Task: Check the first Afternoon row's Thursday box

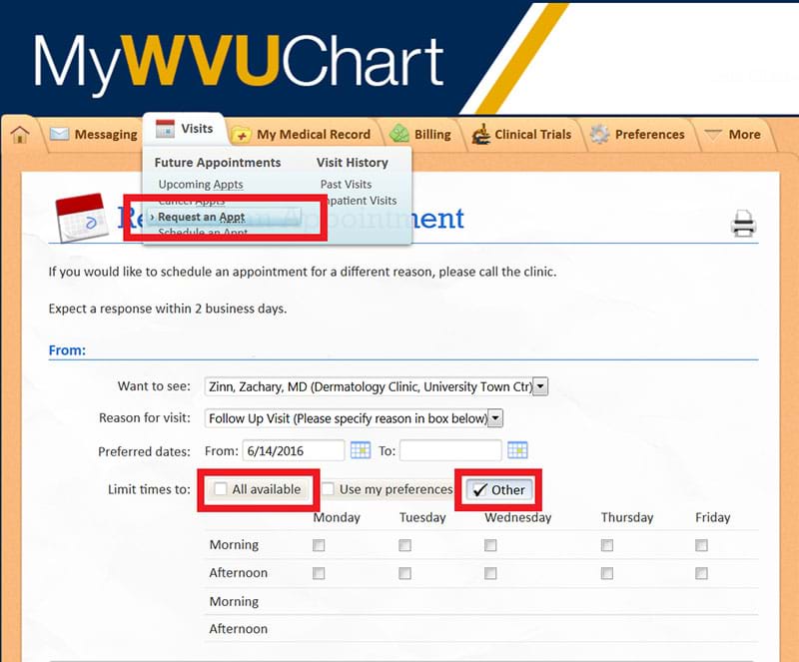Action: click(607, 573)
